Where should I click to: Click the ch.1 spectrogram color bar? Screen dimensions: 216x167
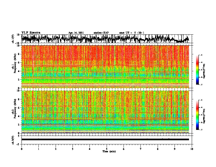[x=197, y=70]
